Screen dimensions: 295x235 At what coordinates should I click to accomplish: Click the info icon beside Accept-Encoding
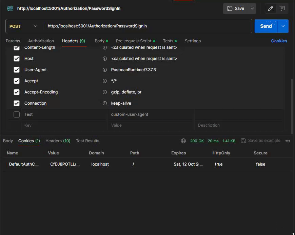tap(105, 92)
